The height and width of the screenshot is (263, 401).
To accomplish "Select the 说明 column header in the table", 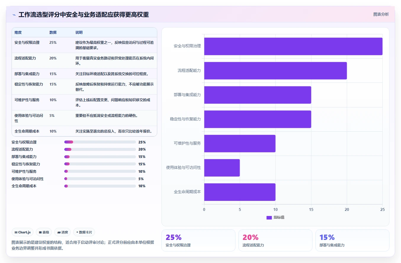I will 79,32.
